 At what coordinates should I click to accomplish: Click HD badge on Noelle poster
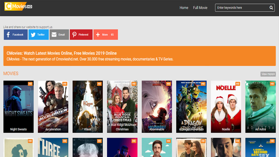pos(237,84)
